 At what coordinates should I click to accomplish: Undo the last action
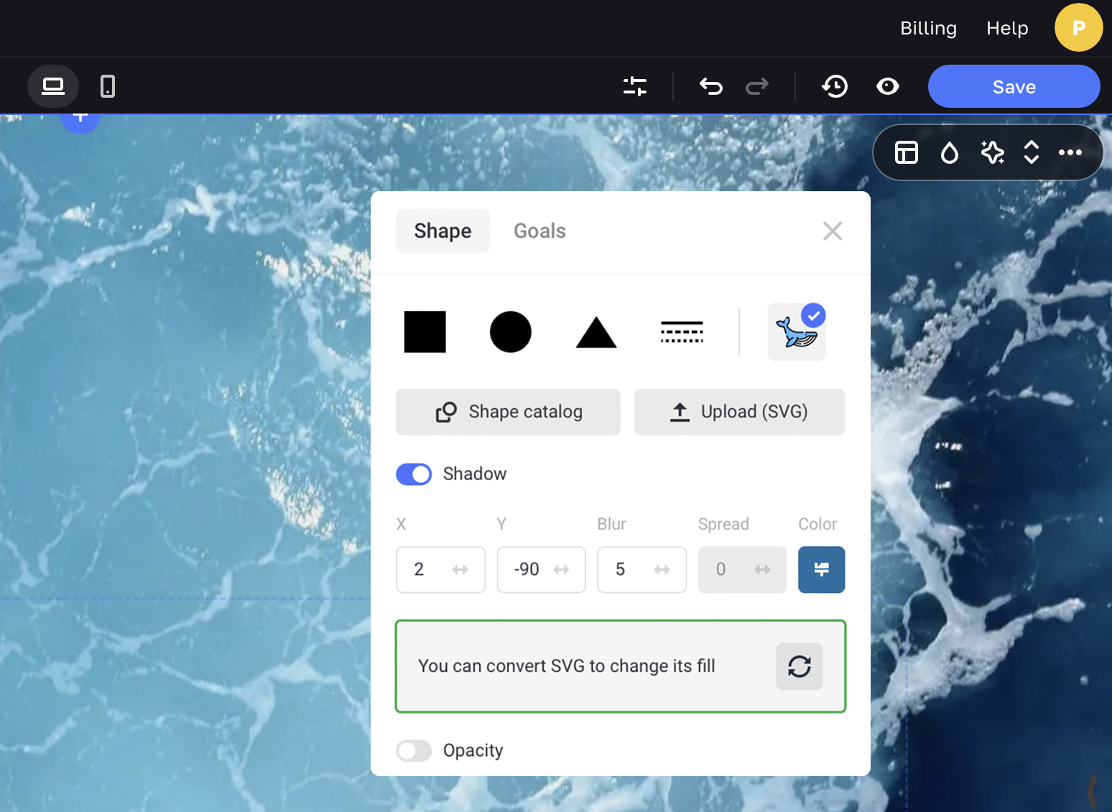click(710, 87)
